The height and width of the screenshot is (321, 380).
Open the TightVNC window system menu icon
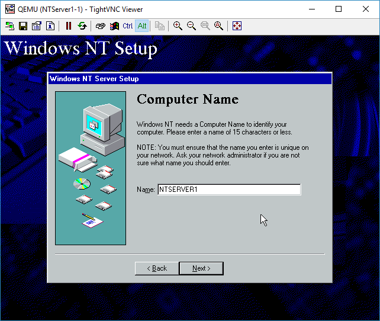click(x=9, y=9)
